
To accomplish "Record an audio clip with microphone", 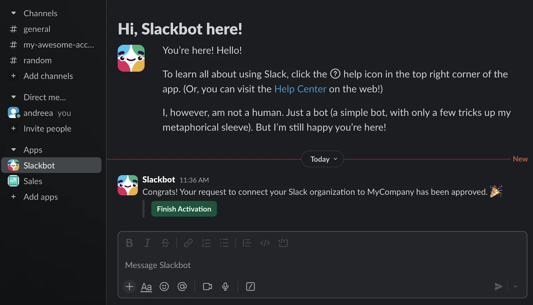I will click(x=226, y=287).
